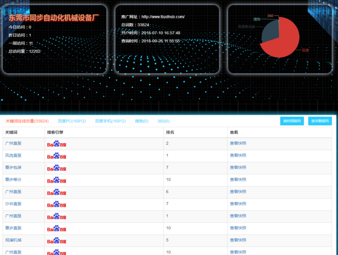This screenshot has height=255, width=338.
Task: Open 查看快照 for 广州直振 ranked 2
Action: [238, 143]
